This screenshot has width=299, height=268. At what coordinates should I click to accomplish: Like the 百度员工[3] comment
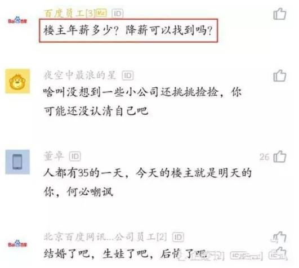point(280,14)
